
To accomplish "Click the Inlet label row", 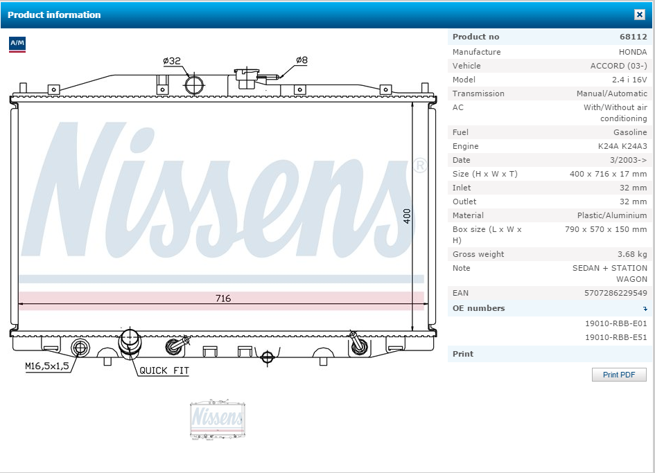I will tap(548, 188).
